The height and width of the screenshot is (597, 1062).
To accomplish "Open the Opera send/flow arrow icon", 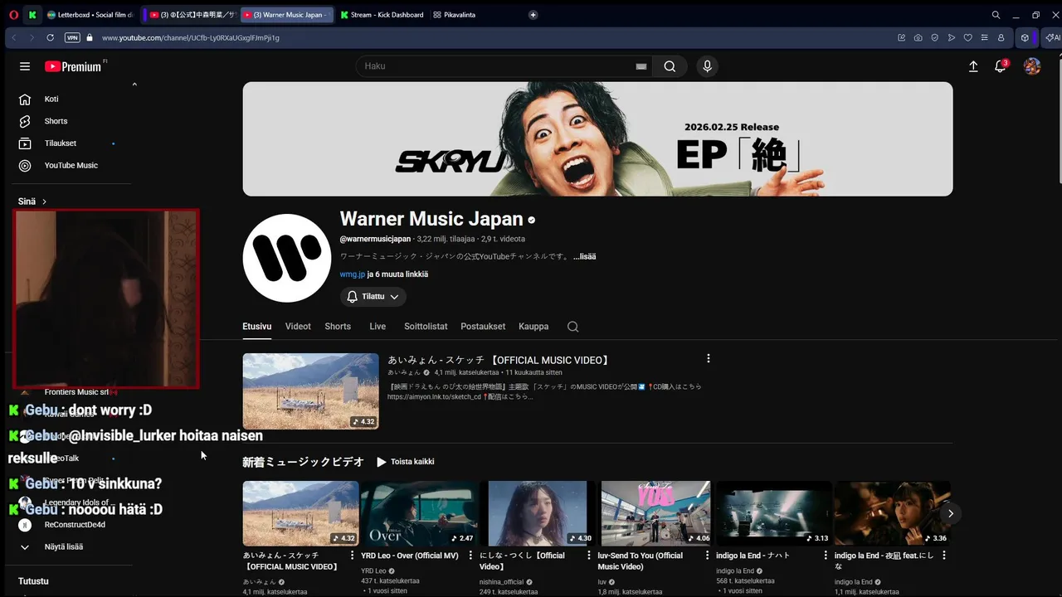I will pos(951,37).
